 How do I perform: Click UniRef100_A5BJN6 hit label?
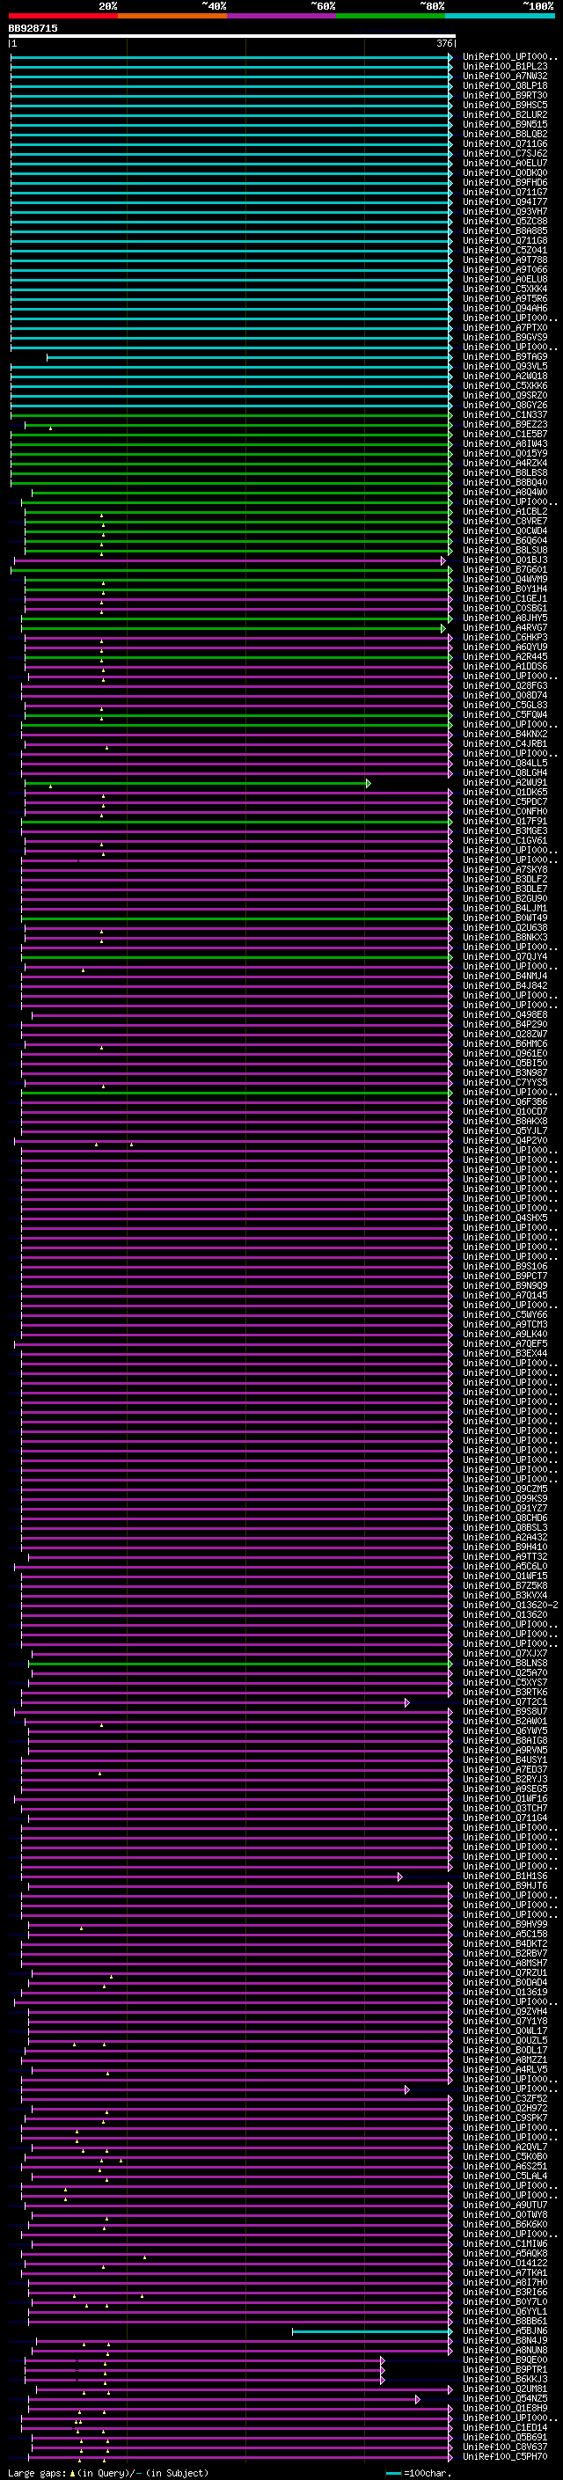[505, 2330]
